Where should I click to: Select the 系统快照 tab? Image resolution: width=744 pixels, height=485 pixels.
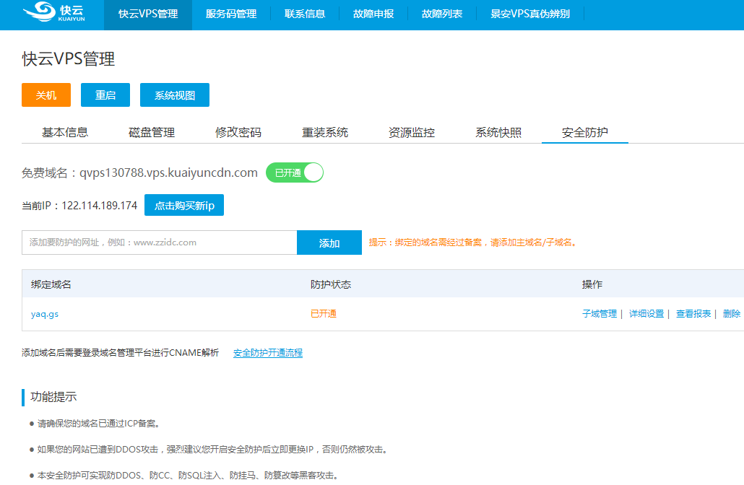(x=498, y=132)
